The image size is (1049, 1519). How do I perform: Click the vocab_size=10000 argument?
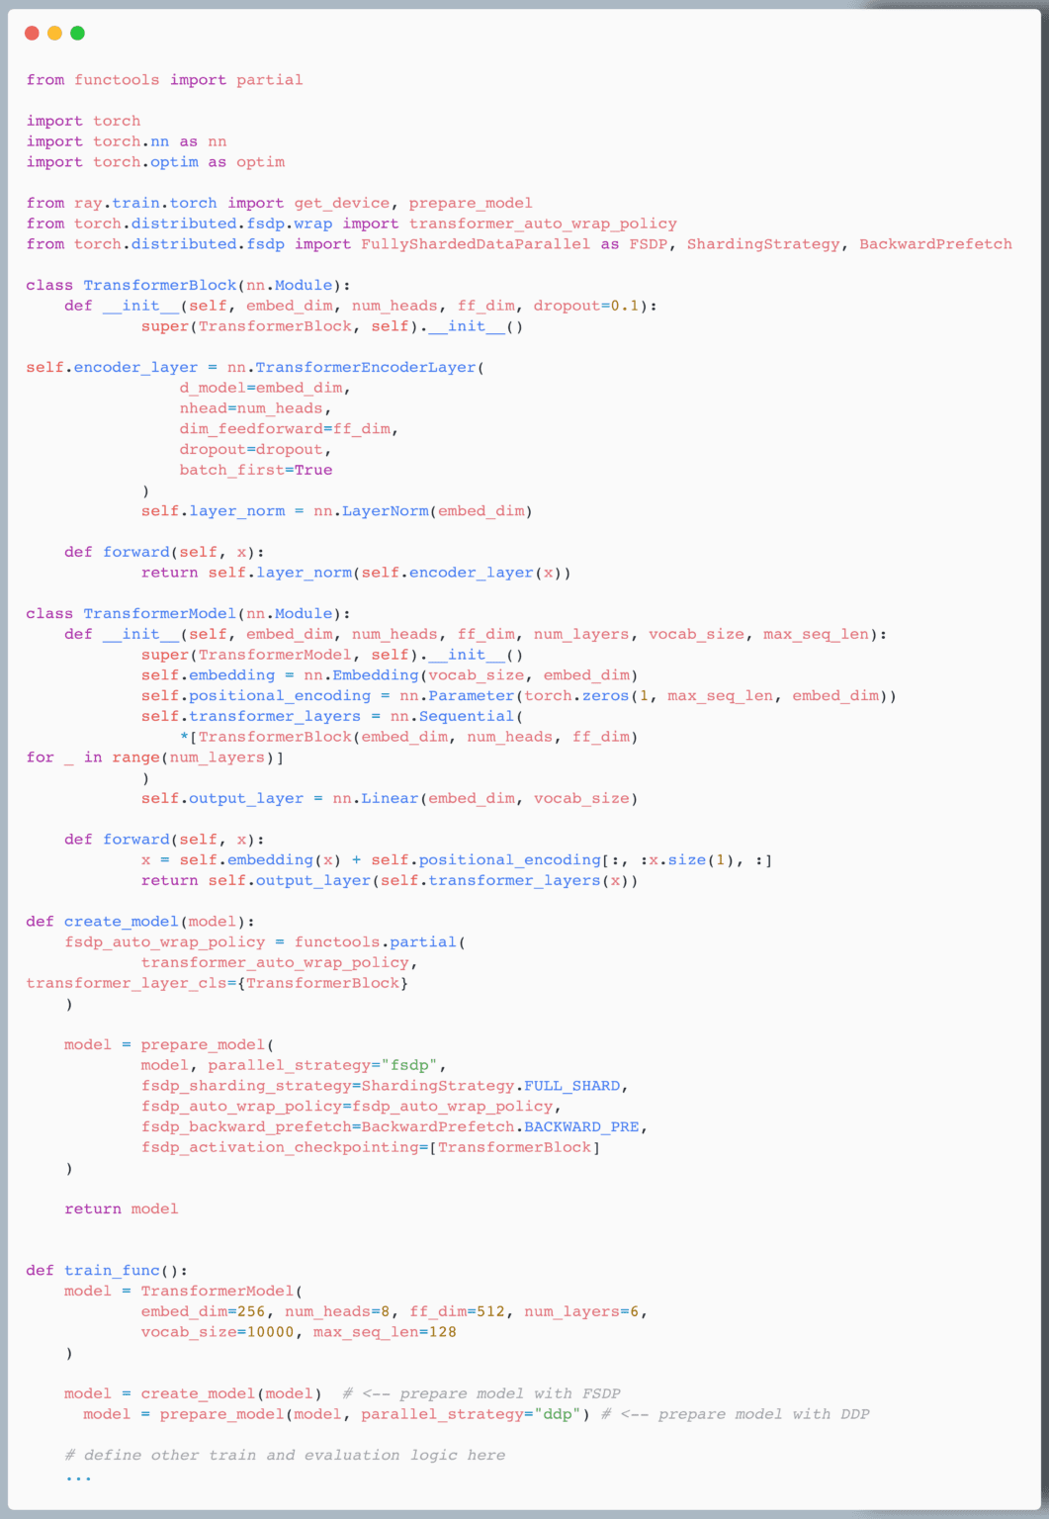(218, 1332)
